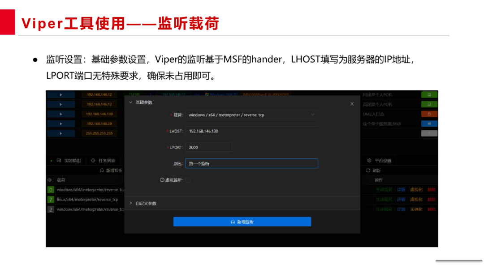Click the 操作 column header

(x=378, y=180)
